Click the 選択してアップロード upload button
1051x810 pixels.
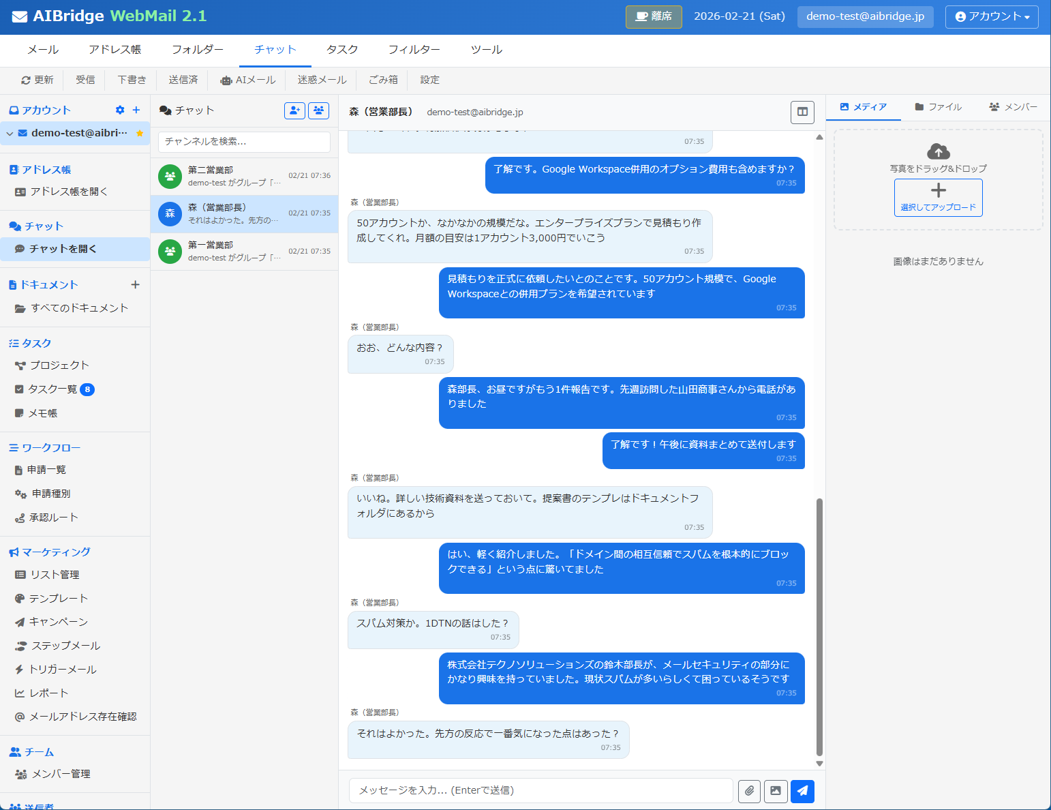938,198
